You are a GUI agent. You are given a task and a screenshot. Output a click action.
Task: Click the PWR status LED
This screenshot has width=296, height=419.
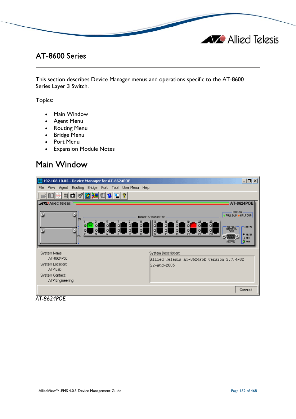coord(244,241)
